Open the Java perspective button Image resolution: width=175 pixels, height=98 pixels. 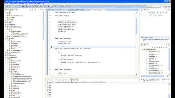click(x=168, y=7)
